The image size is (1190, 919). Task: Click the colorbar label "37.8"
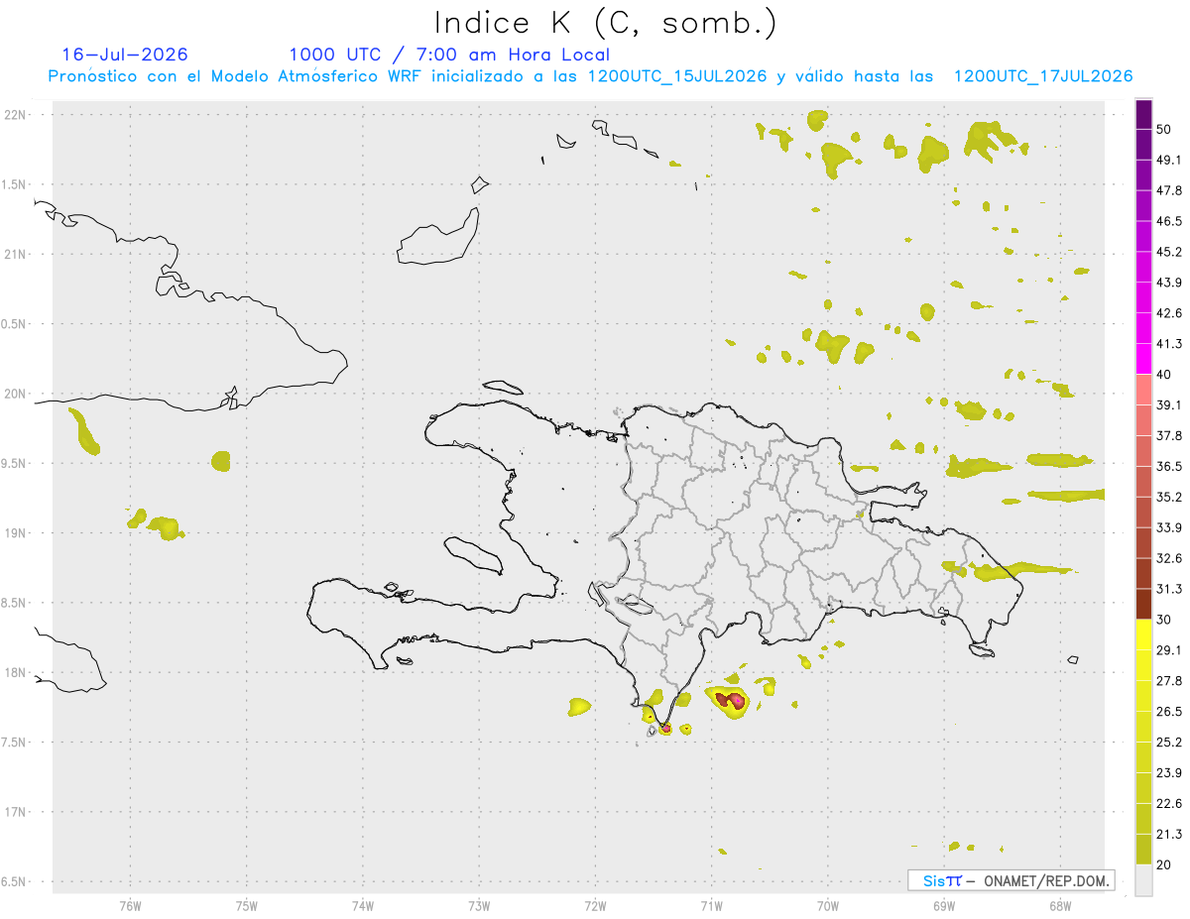point(1169,436)
